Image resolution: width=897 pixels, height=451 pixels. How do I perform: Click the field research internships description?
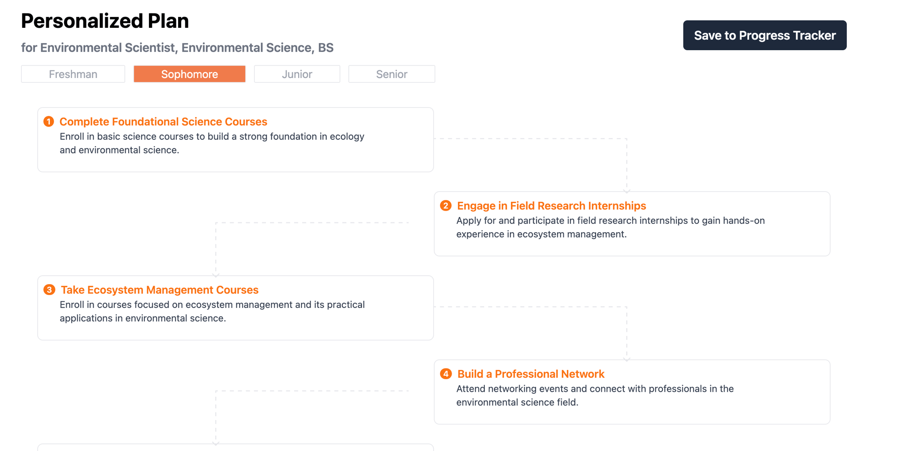point(610,227)
